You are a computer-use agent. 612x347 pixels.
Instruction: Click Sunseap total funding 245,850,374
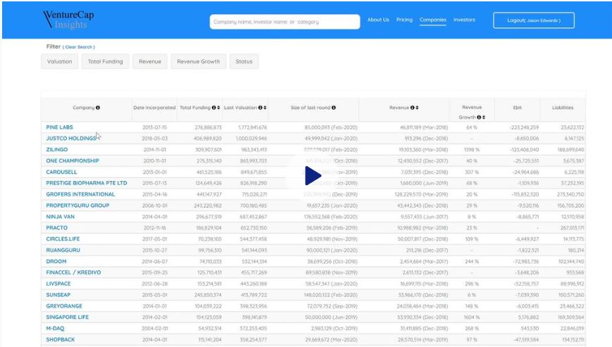coord(208,295)
